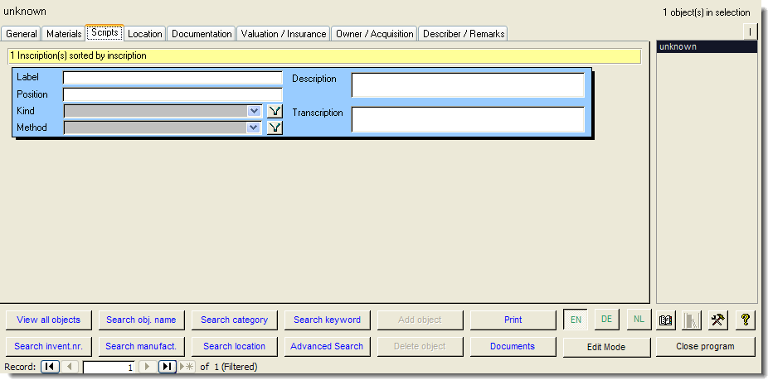
Task: Click into the Transcription text box
Action: click(x=468, y=119)
